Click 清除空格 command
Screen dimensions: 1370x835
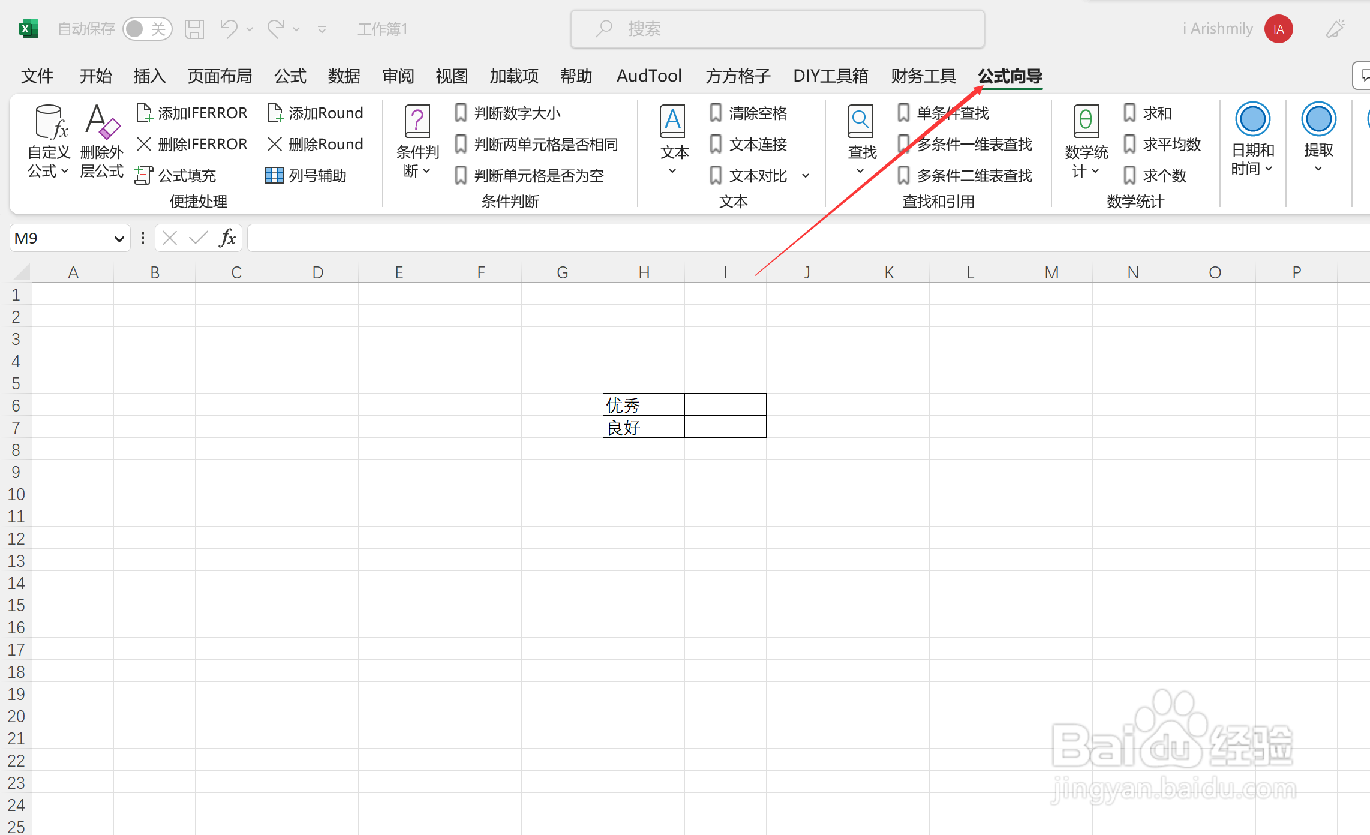[748, 113]
